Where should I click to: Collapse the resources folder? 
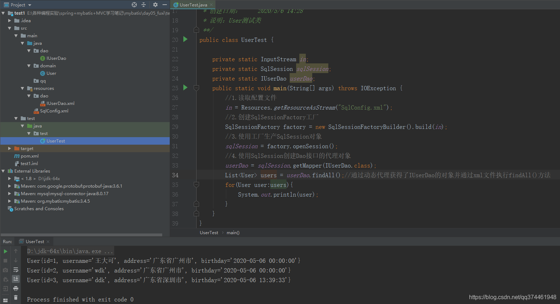pos(23,88)
